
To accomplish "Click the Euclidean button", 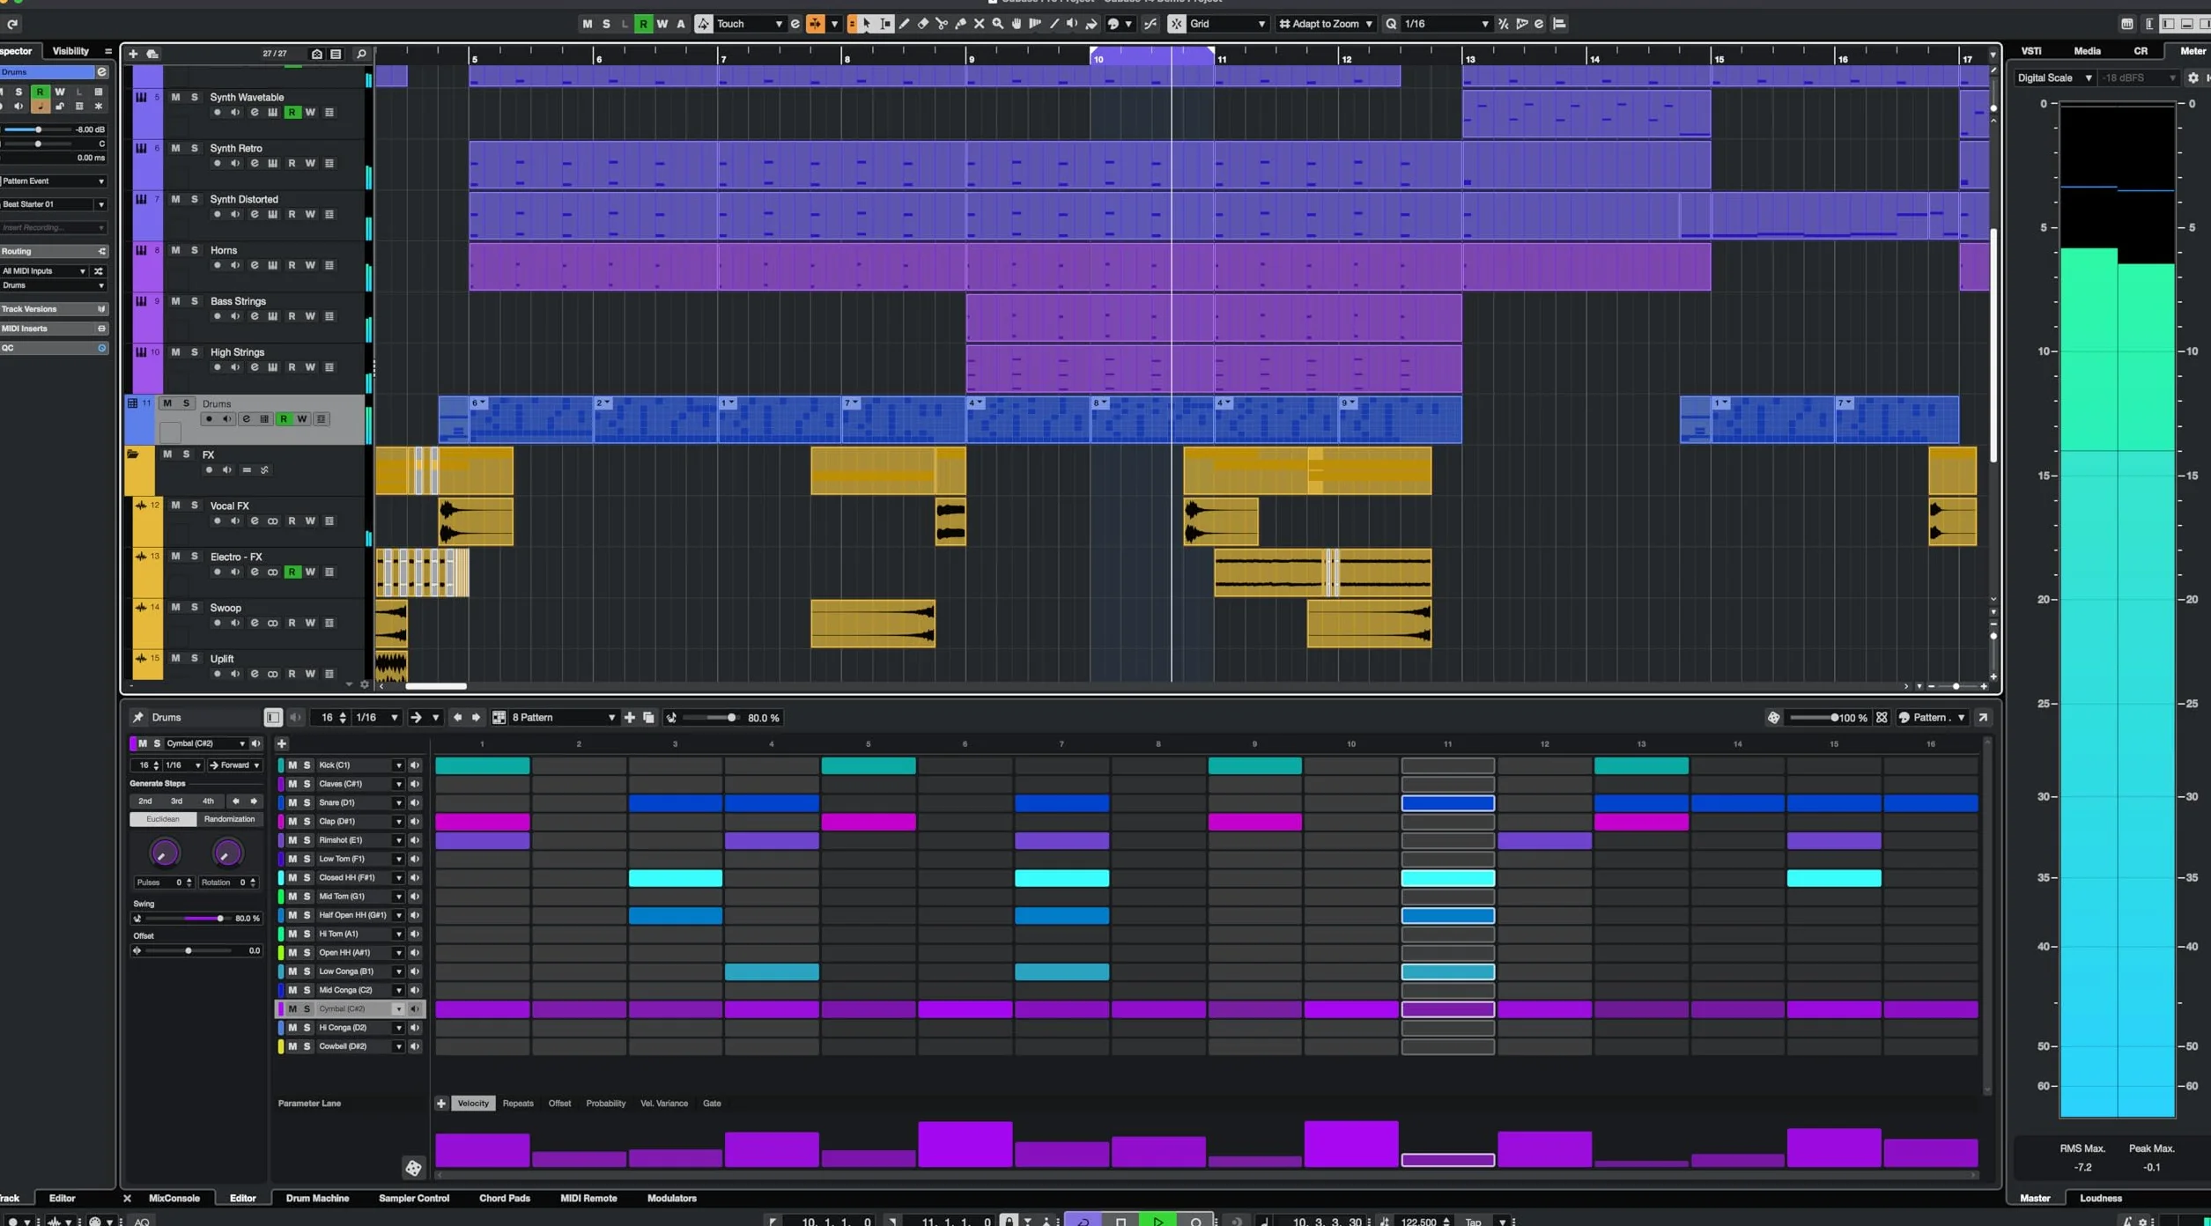I will click(163, 820).
